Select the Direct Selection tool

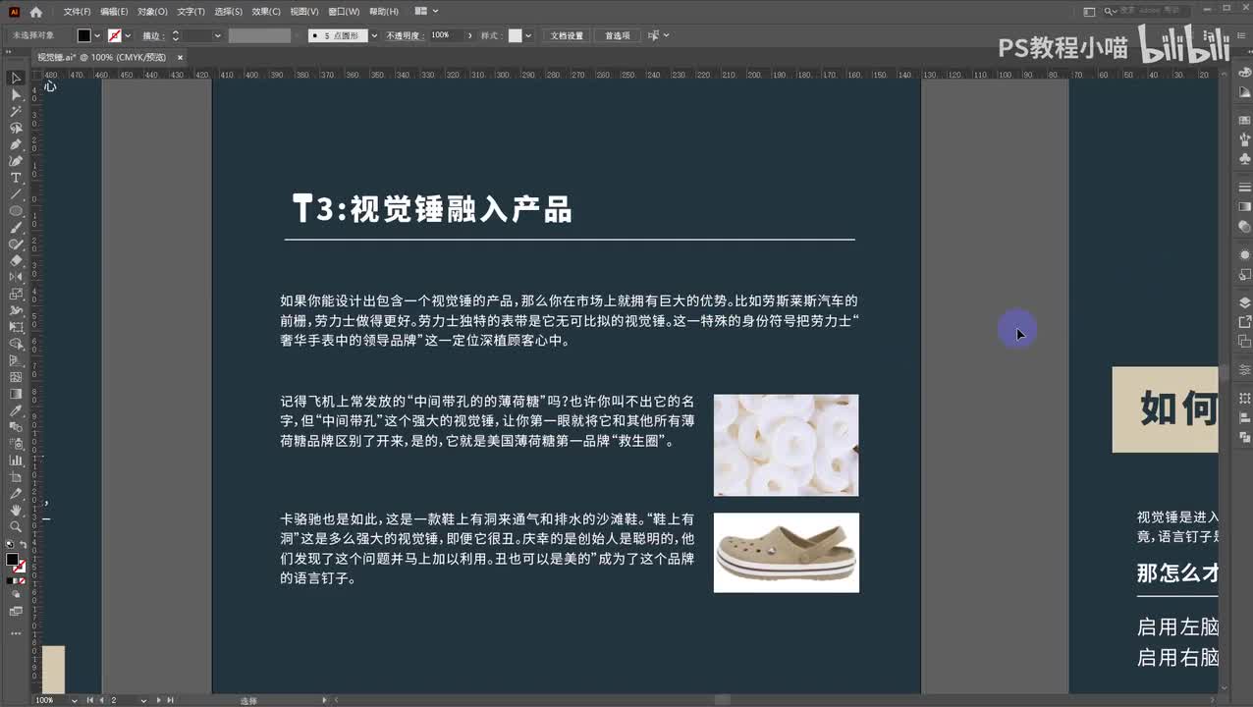tap(16, 94)
